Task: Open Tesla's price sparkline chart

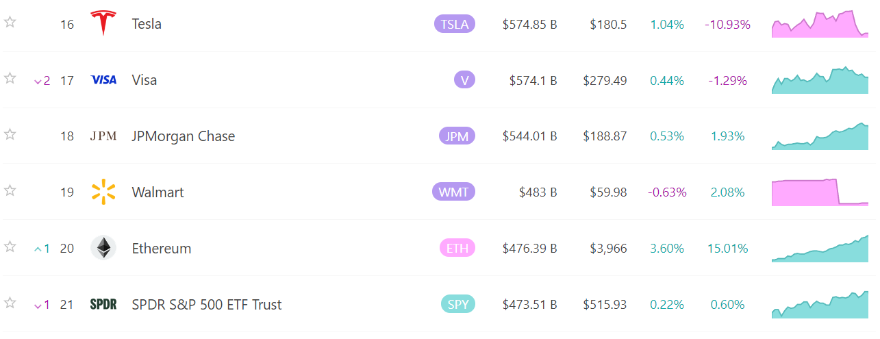Action: 820,23
